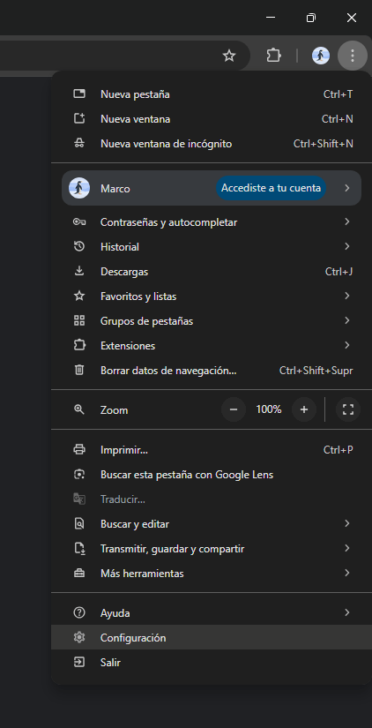The image size is (372, 728).
Task: Expand Grupos de pestañas submenu arrow
Action: coord(346,320)
